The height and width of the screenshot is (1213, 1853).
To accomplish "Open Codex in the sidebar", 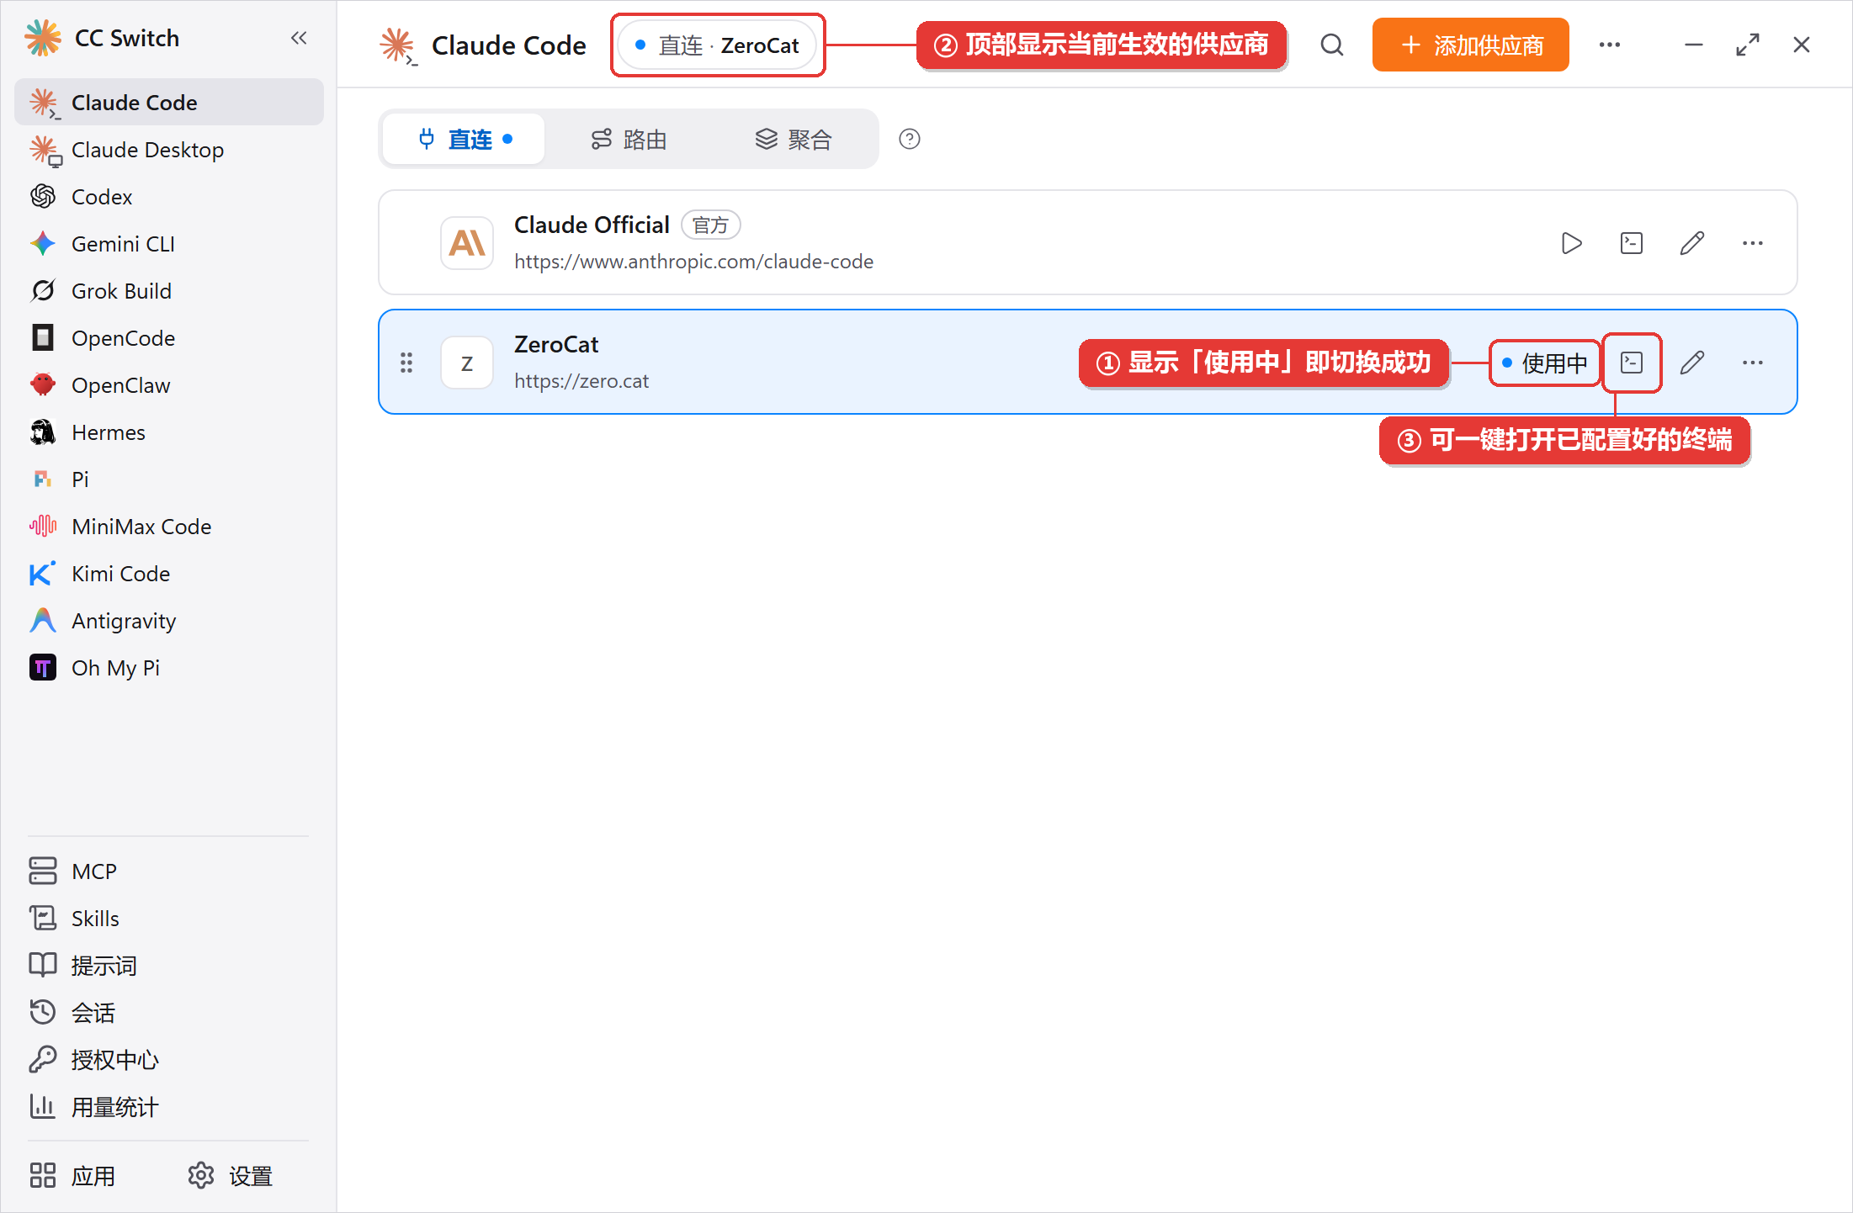I will point(168,197).
